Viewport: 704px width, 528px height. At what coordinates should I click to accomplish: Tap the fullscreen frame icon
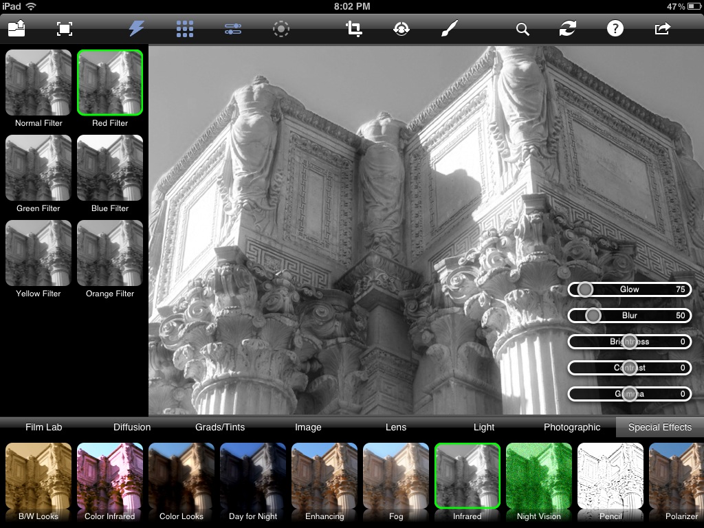pyautogui.click(x=64, y=28)
